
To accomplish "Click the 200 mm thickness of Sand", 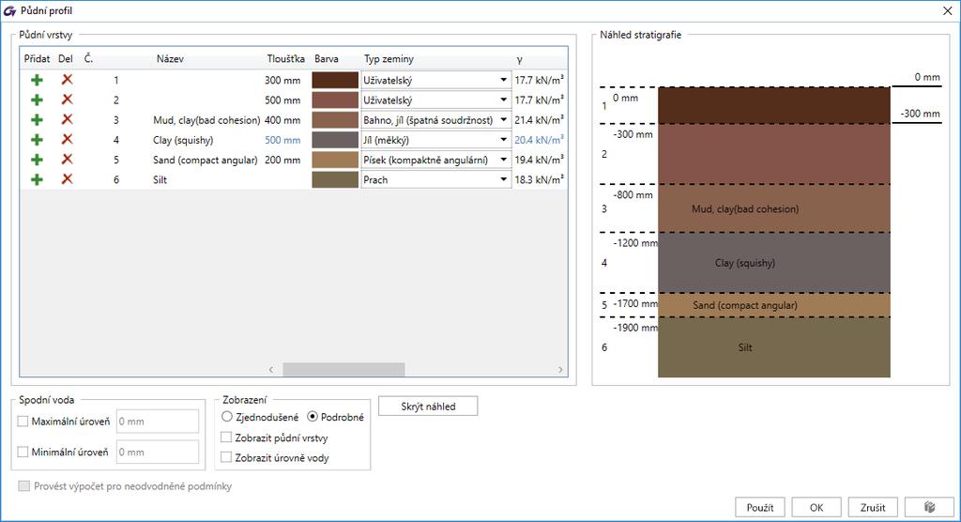I will (x=282, y=161).
